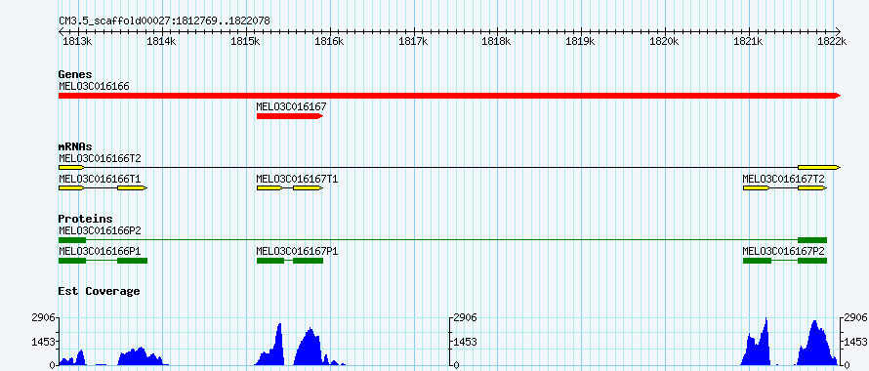Image resolution: width=869 pixels, height=371 pixels.
Task: Click the Proteins track title
Action: [85, 219]
